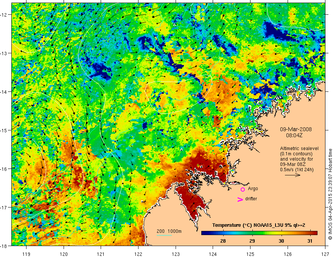The width and height of the screenshot is (333, 257).
Task: Select the time text 08:04Z
Action: coord(294,135)
